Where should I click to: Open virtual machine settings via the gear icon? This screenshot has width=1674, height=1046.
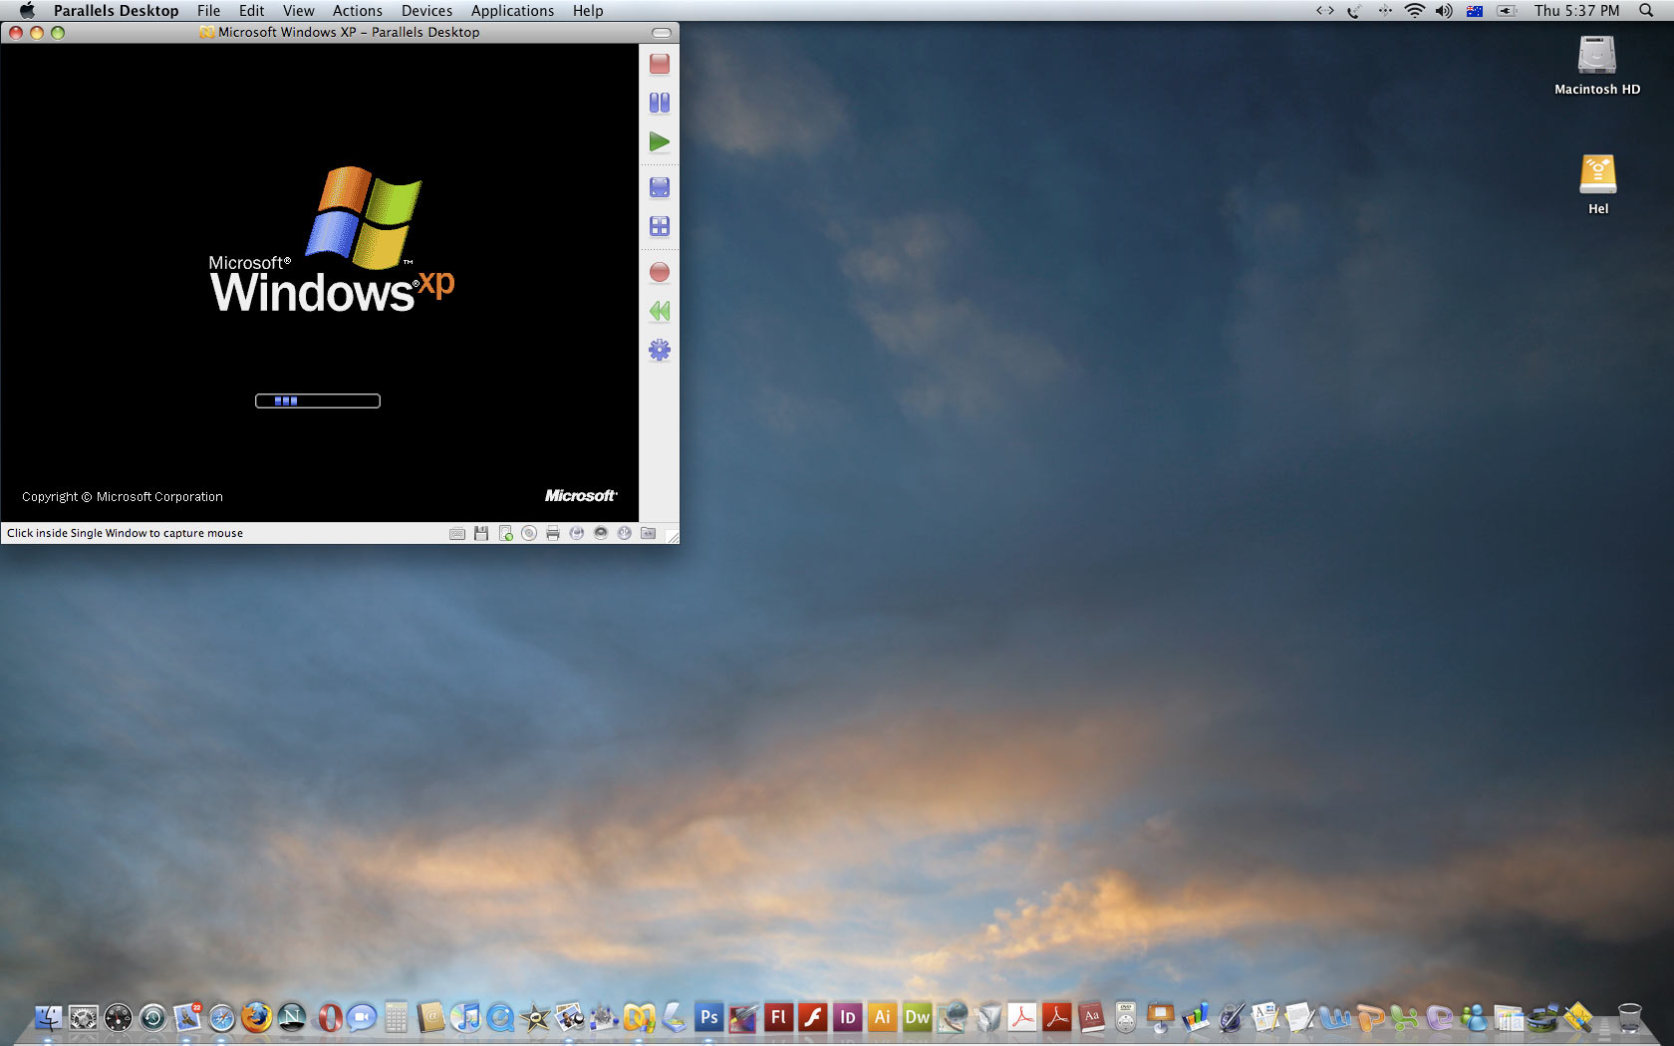[x=659, y=350]
